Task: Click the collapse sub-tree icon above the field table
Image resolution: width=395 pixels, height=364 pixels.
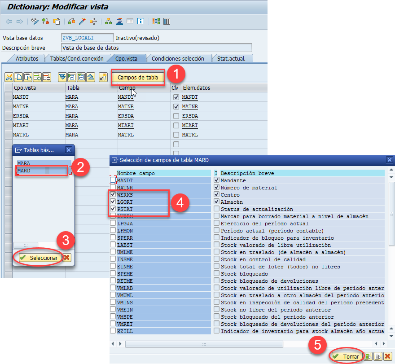Action: click(81, 77)
